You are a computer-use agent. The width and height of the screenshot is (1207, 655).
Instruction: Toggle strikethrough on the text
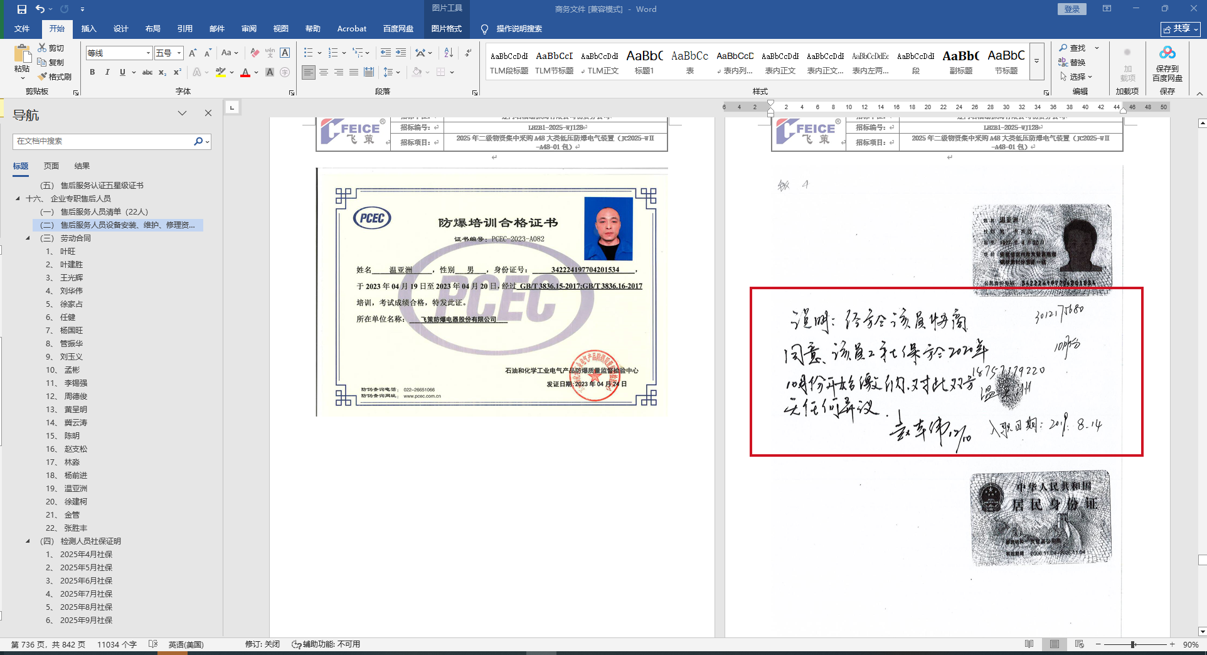[x=147, y=72]
